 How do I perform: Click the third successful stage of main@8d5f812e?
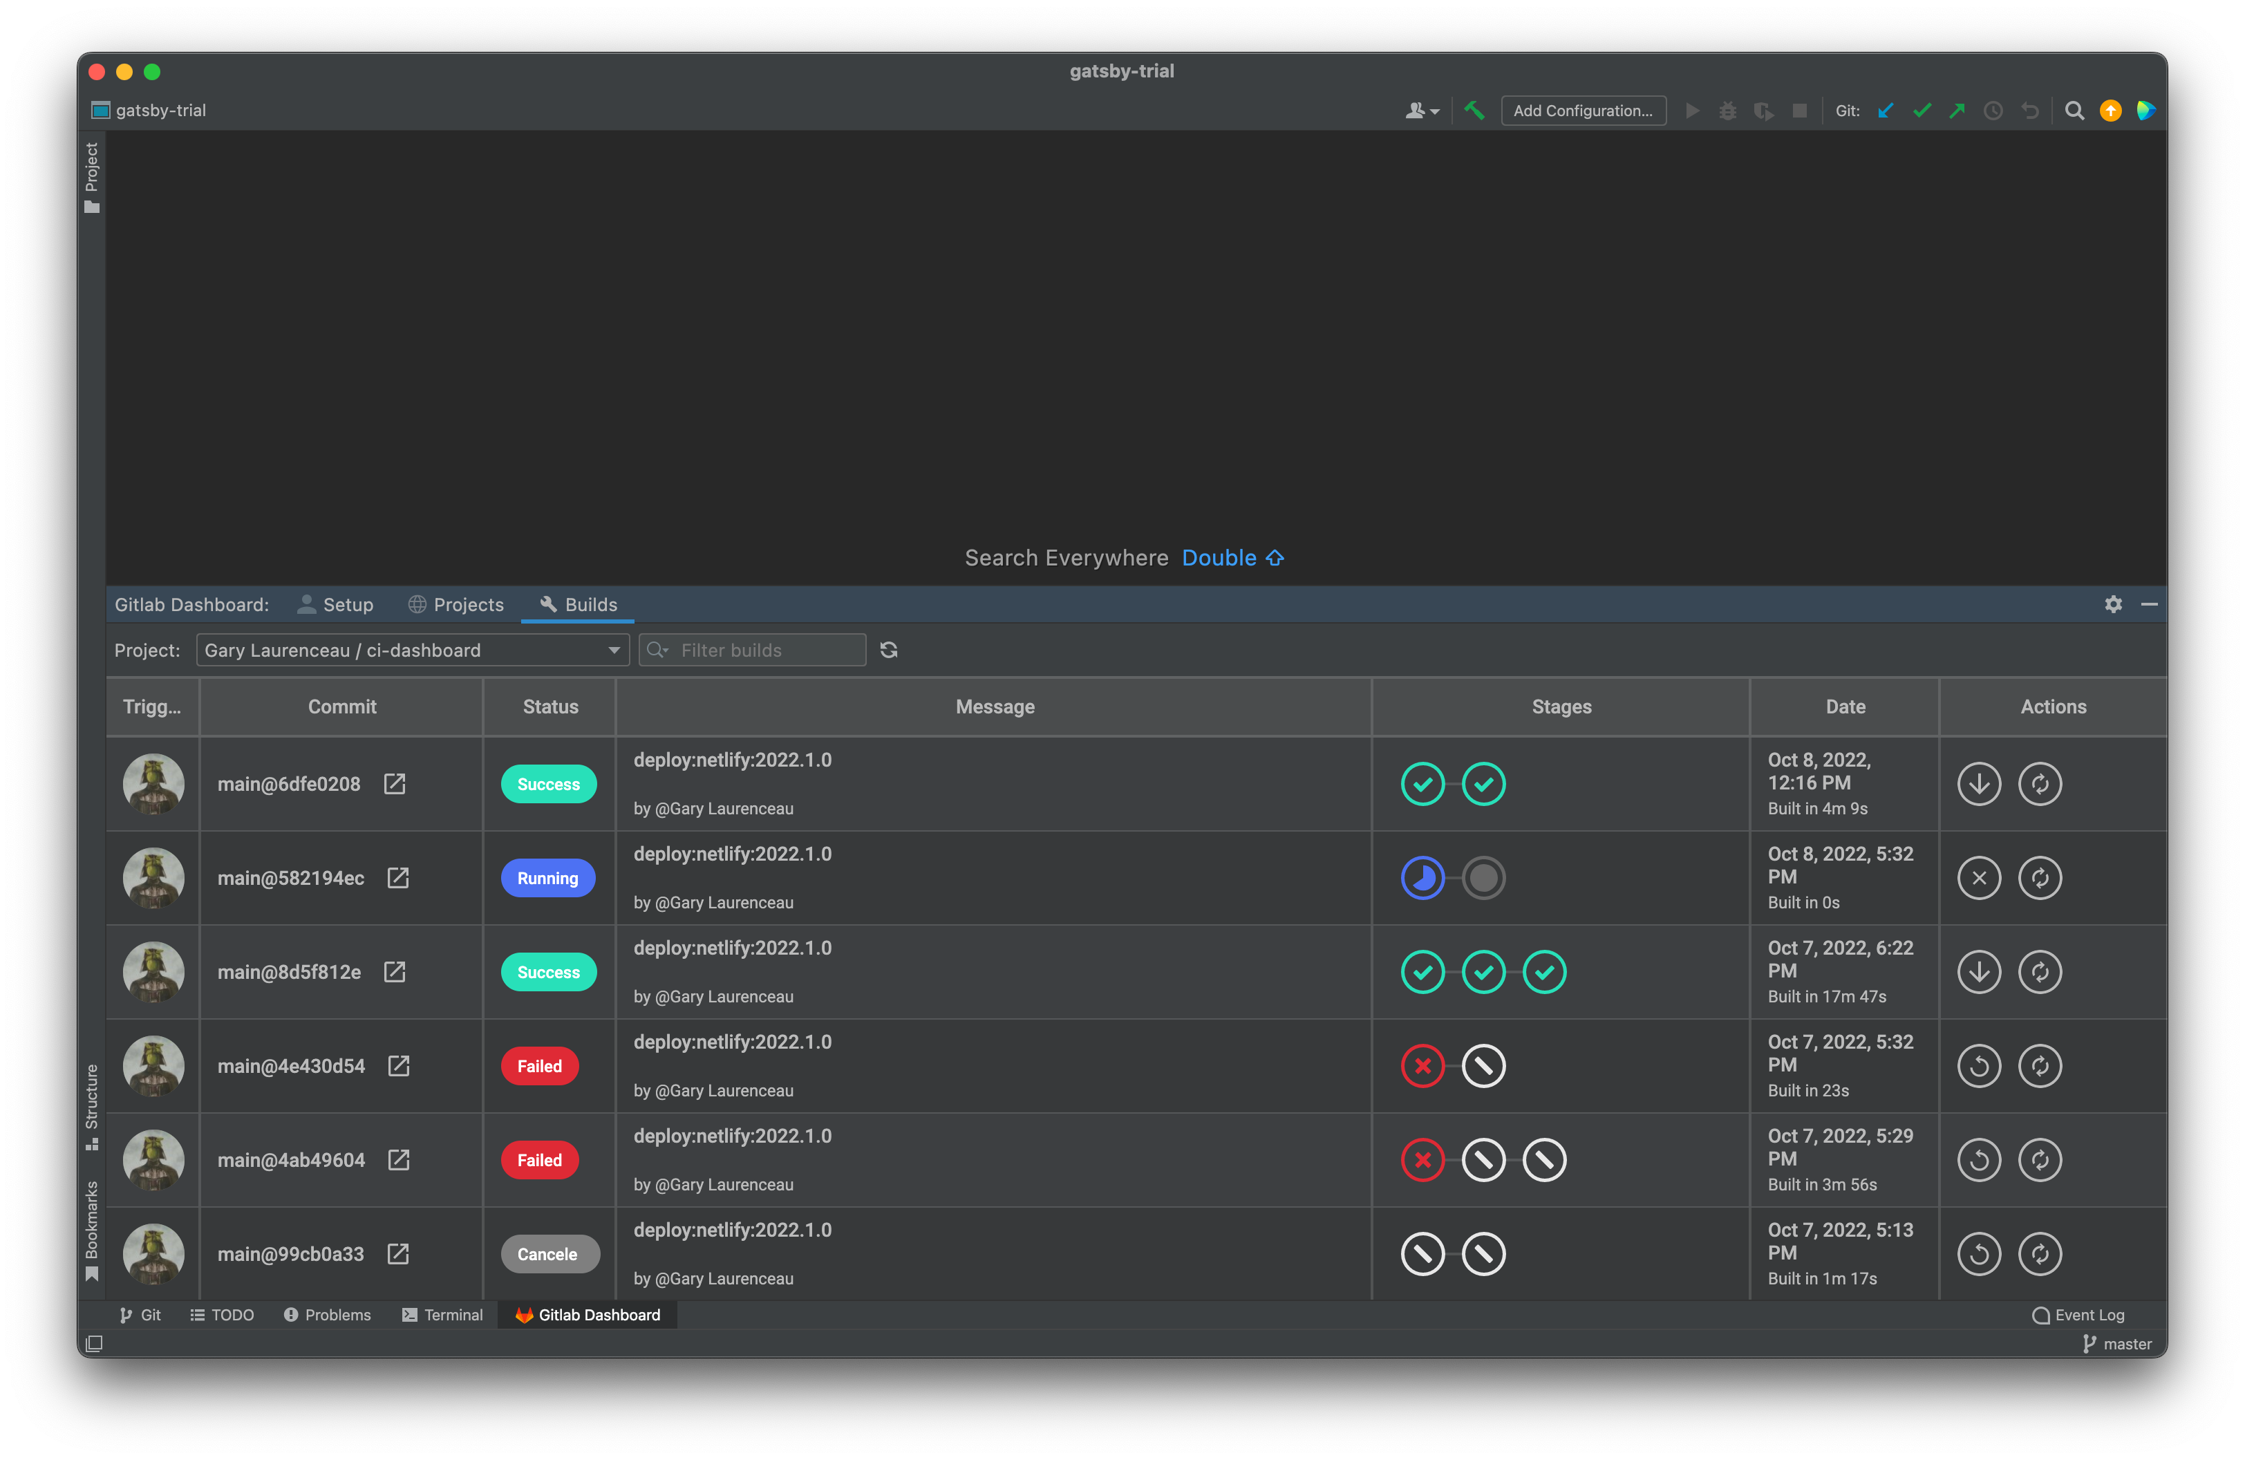click(1544, 973)
